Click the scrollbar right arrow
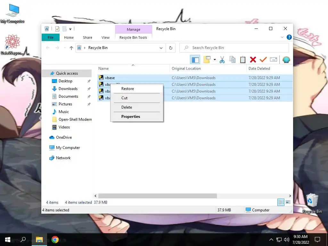This screenshot has height=246, width=328. (290, 196)
